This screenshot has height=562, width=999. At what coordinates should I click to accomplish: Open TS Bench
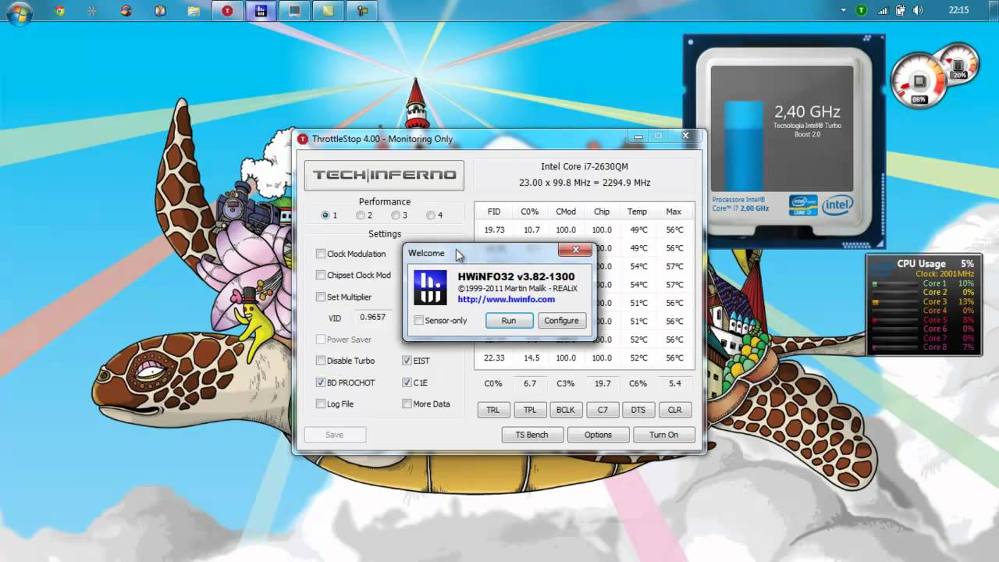(532, 435)
